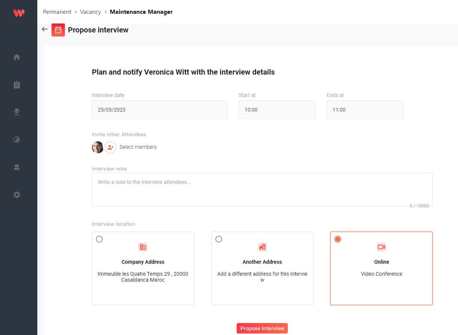Screen dimensions: 458x335
Task: Open the Interview date picker field
Action: (159, 110)
